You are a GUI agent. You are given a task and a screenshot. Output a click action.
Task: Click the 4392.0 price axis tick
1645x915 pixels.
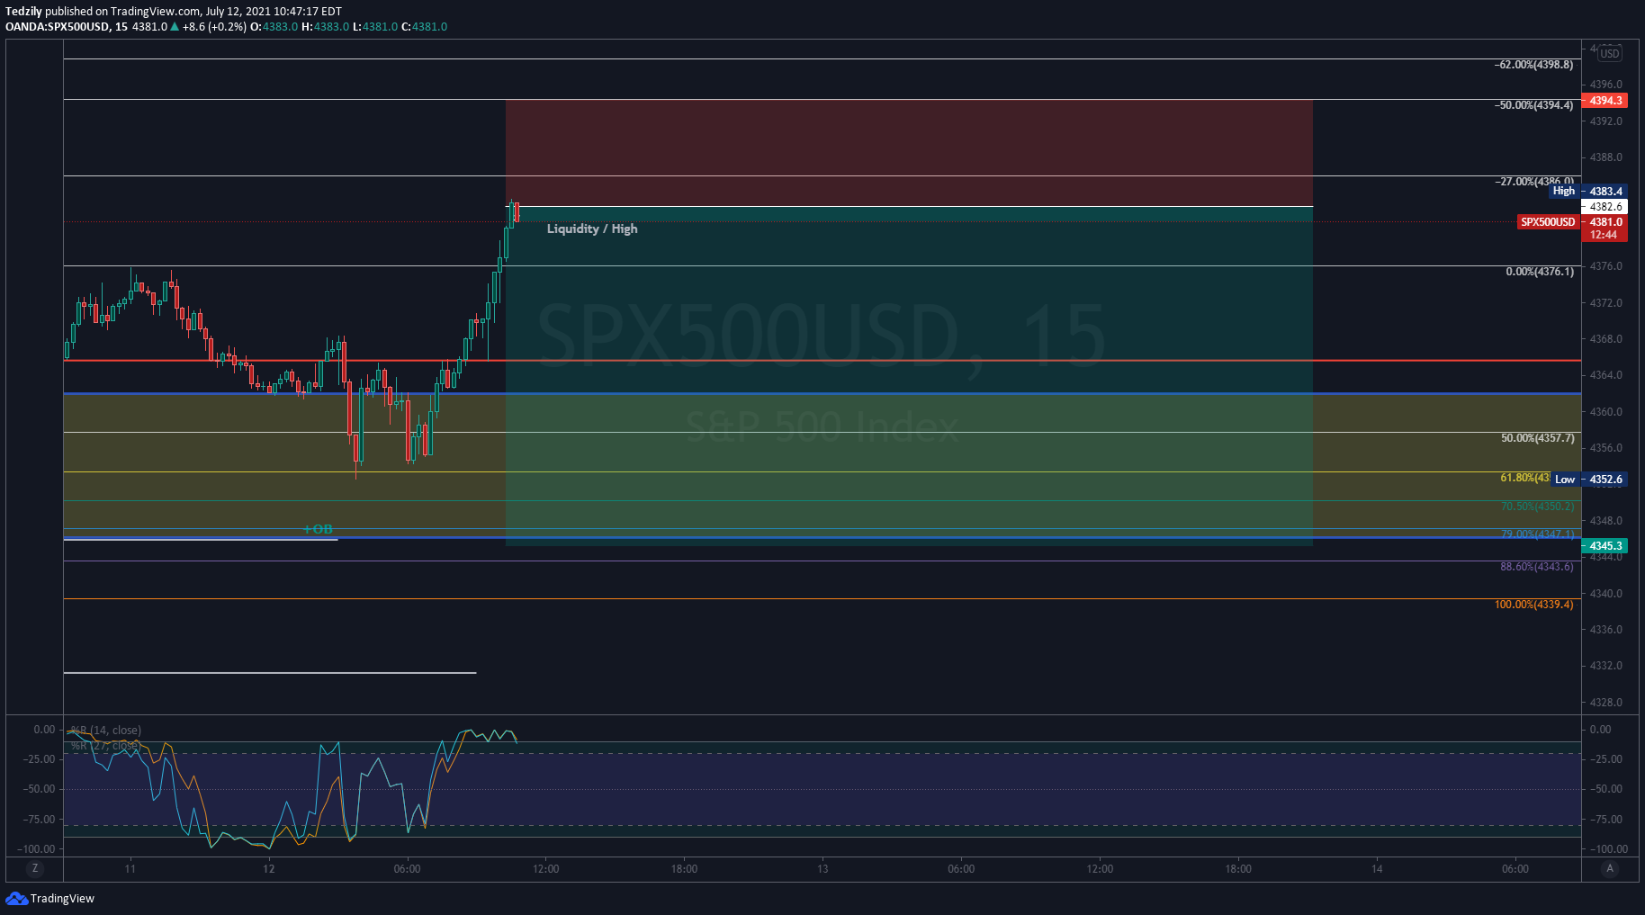pyautogui.click(x=1606, y=121)
